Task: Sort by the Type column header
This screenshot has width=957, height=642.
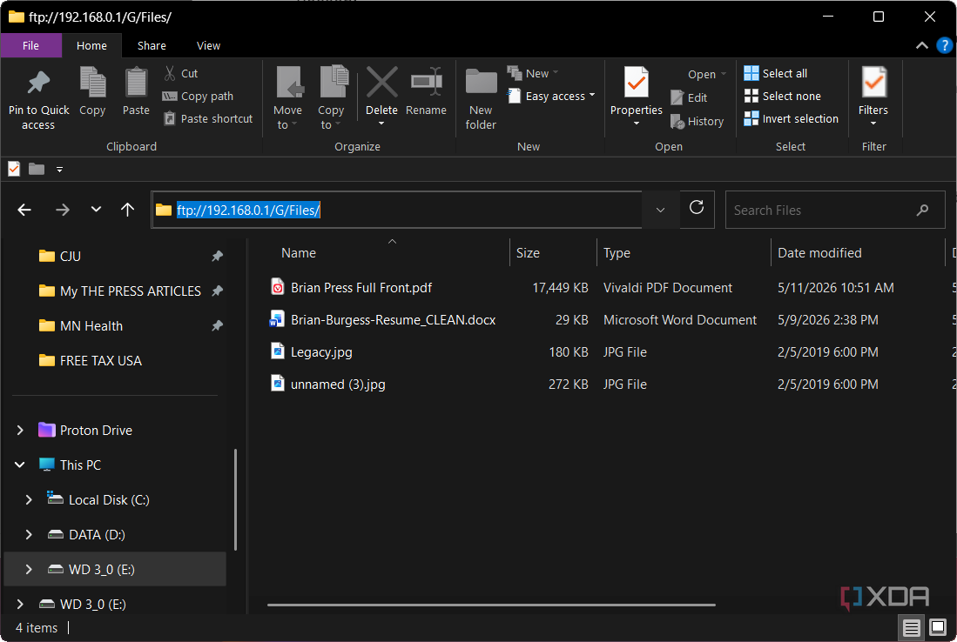Action: pyautogui.click(x=617, y=253)
